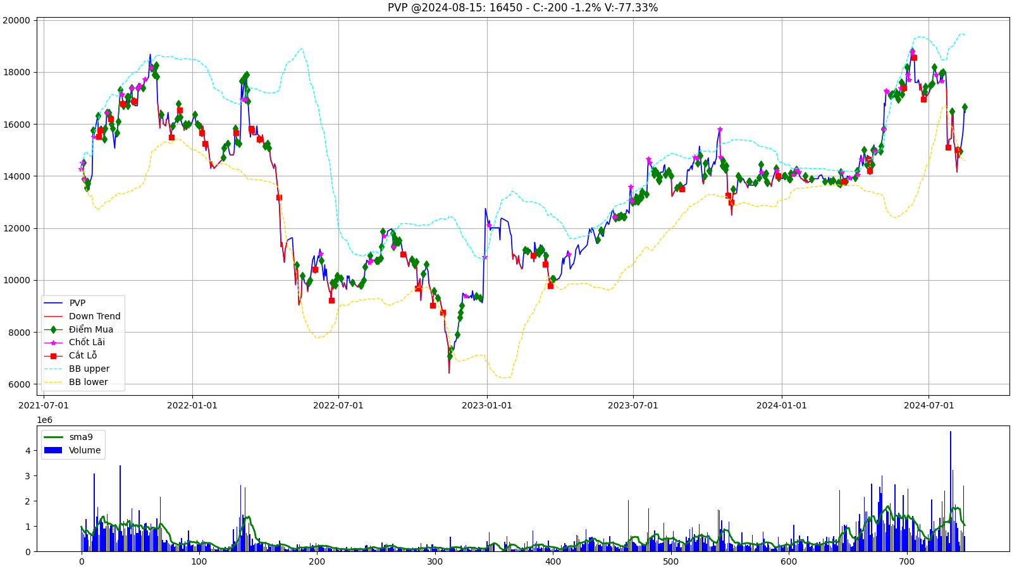Click the 400 tick on volume x-axis

click(x=553, y=561)
